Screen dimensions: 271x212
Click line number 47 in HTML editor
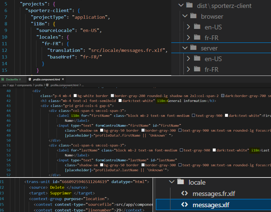click(8, 126)
